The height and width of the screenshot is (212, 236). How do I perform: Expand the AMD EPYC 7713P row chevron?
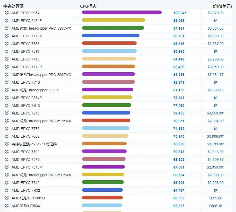pyautogui.click(x=6, y=67)
